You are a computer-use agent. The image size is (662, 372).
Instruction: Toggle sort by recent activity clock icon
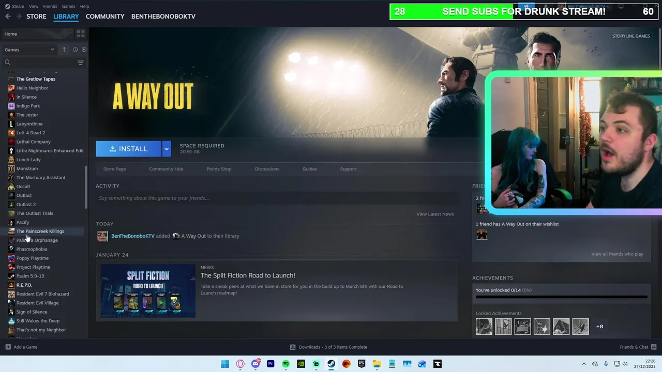(x=75, y=50)
